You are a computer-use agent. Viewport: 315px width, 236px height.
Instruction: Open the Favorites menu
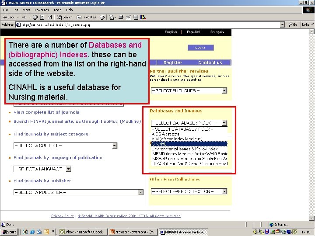click(x=42, y=10)
